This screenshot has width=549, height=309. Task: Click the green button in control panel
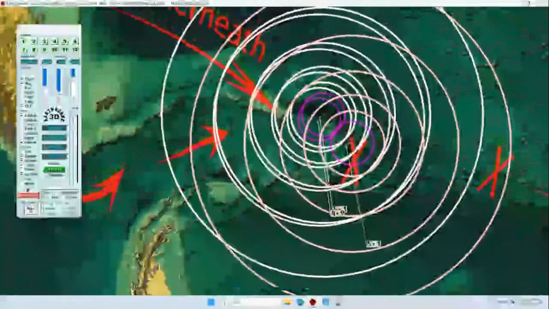pyautogui.click(x=54, y=170)
